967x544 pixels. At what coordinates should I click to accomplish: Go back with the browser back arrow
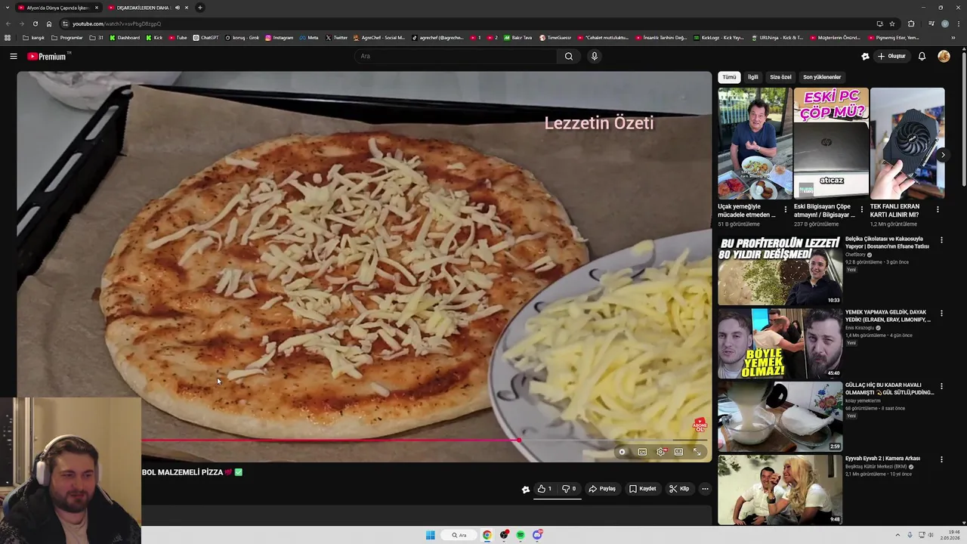[8, 23]
